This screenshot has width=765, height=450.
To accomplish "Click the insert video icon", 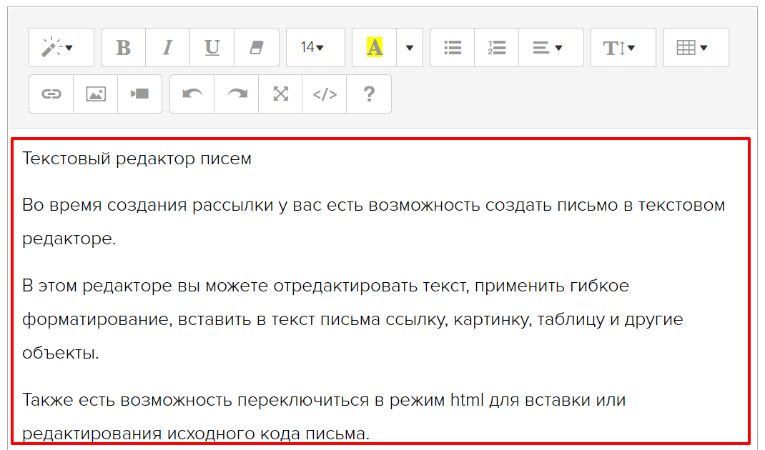I will (140, 94).
